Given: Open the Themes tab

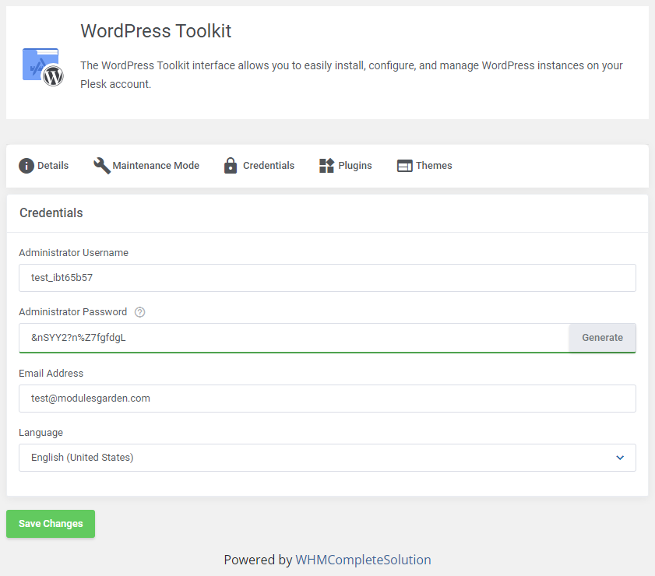Looking at the screenshot, I should 424,166.
